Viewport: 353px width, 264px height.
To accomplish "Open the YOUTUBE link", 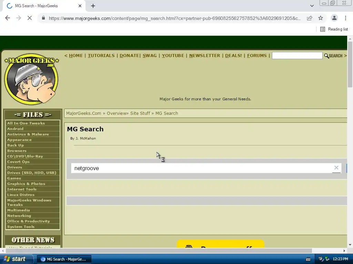I will click(173, 56).
